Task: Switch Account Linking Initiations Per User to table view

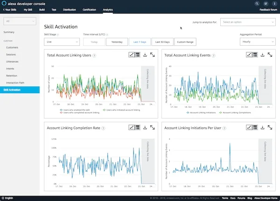Action: point(255,127)
